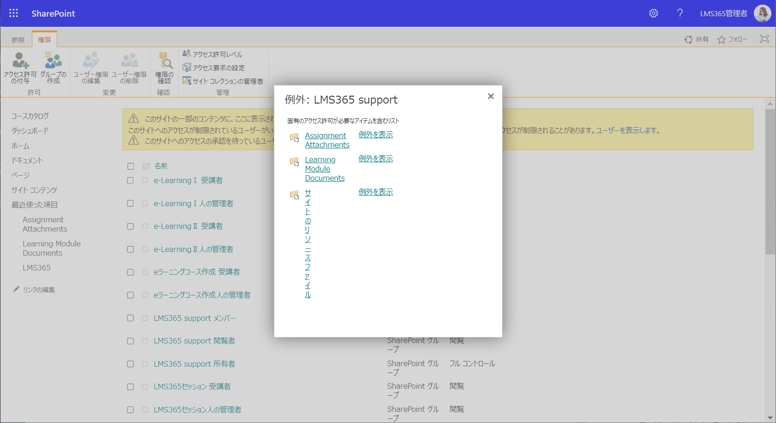
Task: Click the サイトのリソースファイル list icon in dialog
Action: point(294,195)
